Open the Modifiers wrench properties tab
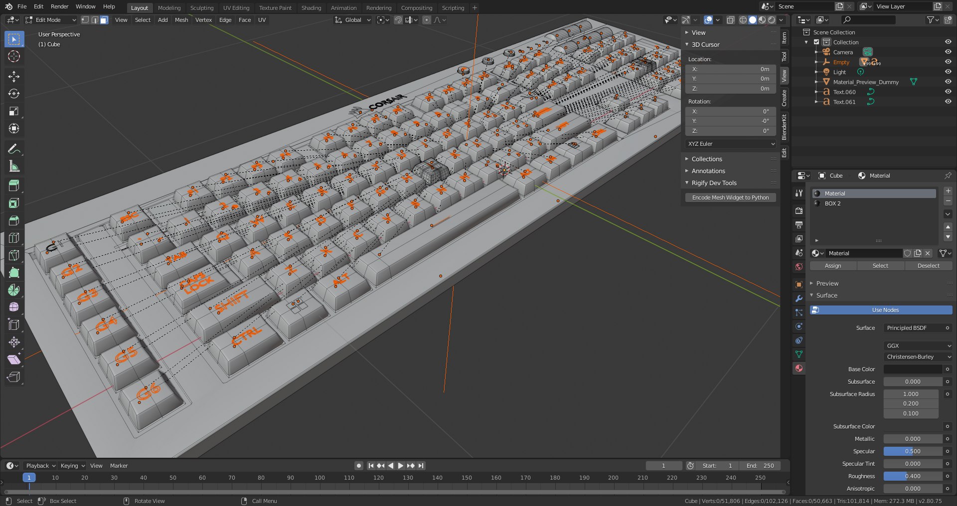Viewport: 957px width, 506px height. click(799, 299)
